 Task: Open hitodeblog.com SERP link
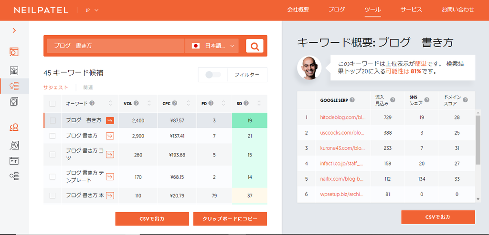tap(343, 117)
